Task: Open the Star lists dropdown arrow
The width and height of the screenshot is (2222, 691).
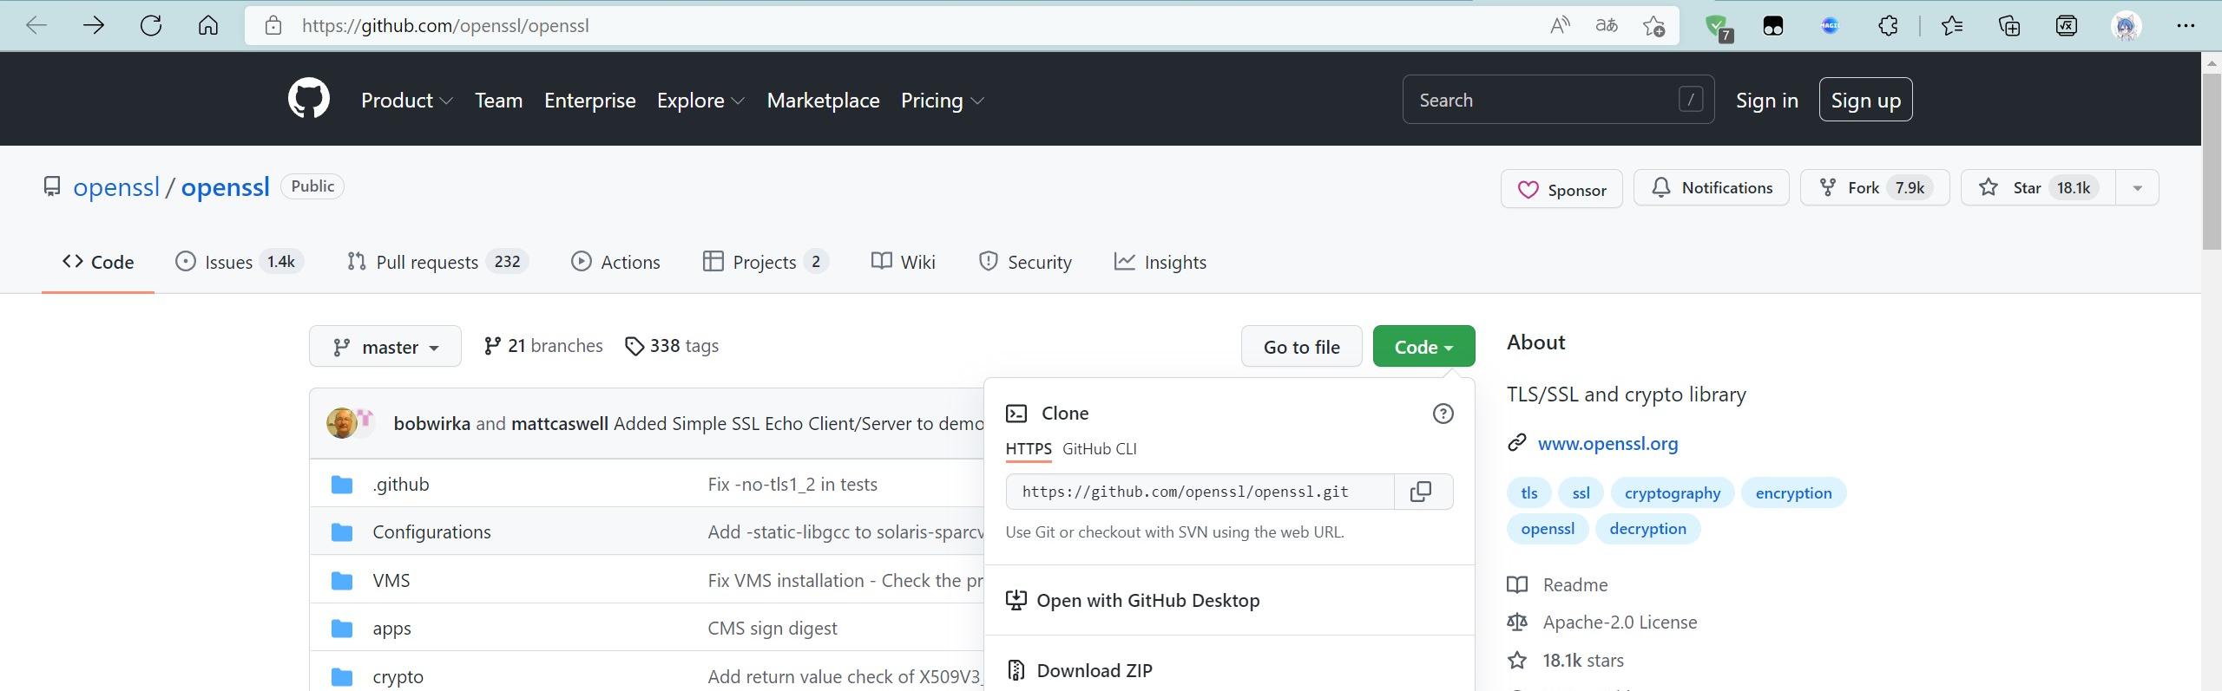Action: 2137,188
